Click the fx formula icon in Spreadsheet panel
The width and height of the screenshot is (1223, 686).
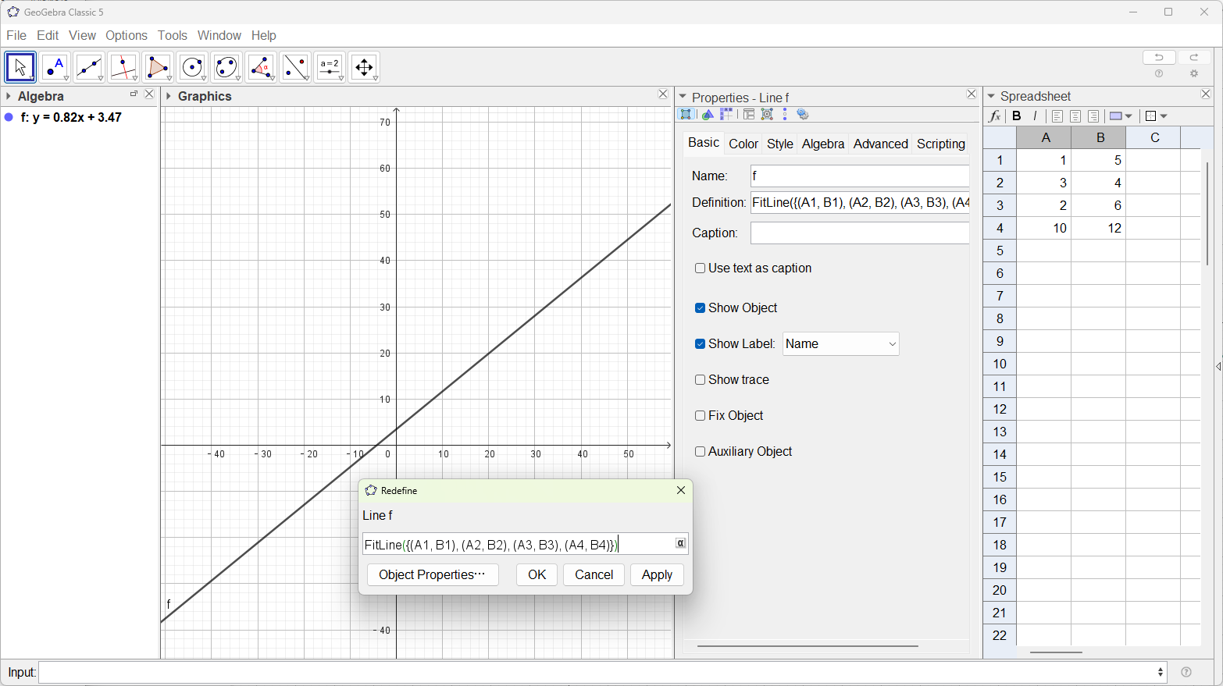point(994,116)
